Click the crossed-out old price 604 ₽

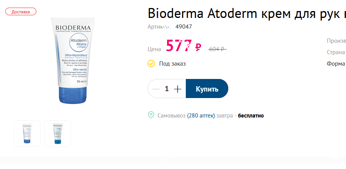click(x=217, y=49)
